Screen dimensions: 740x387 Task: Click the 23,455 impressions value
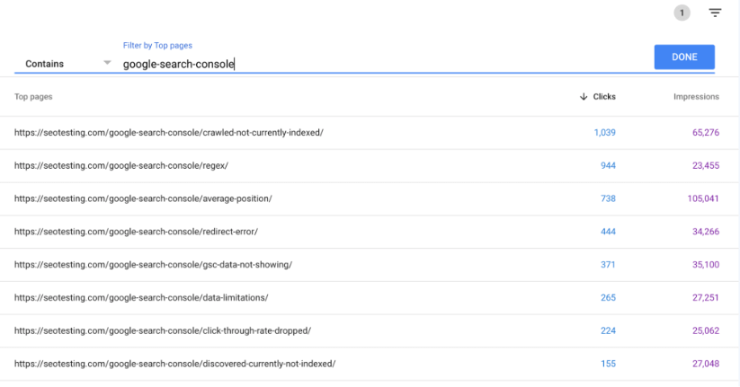click(x=706, y=165)
